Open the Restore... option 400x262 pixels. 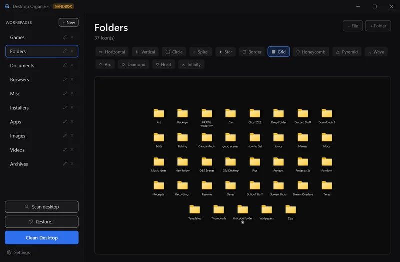click(x=42, y=222)
